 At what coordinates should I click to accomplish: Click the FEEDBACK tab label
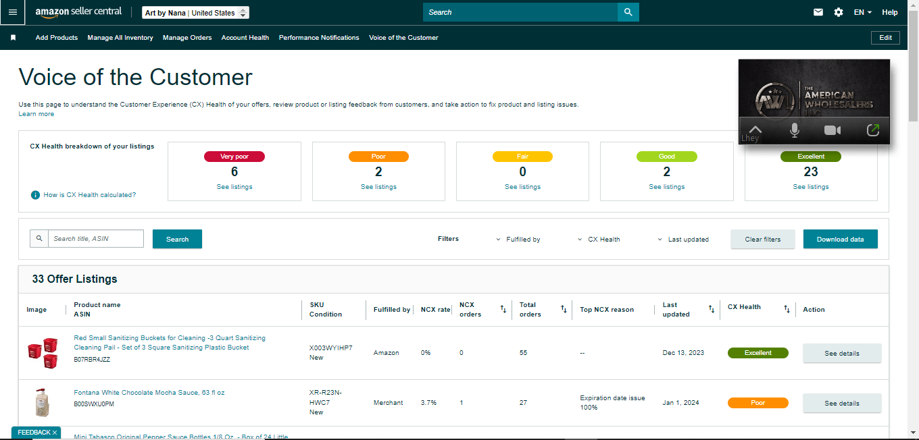[34, 433]
